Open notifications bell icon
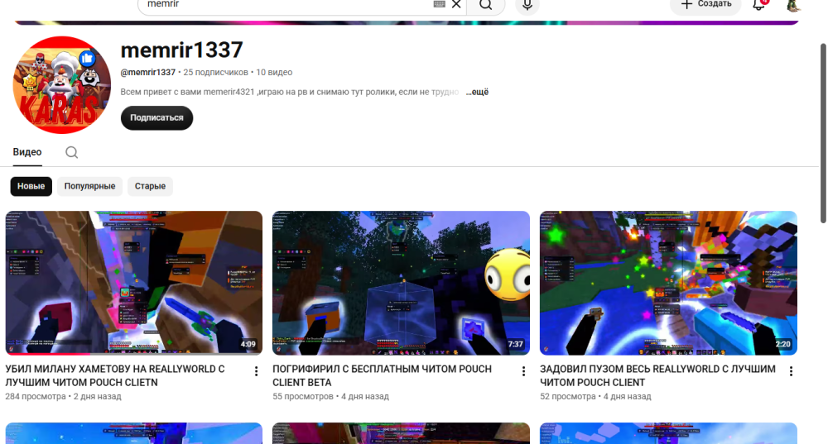 click(x=758, y=4)
